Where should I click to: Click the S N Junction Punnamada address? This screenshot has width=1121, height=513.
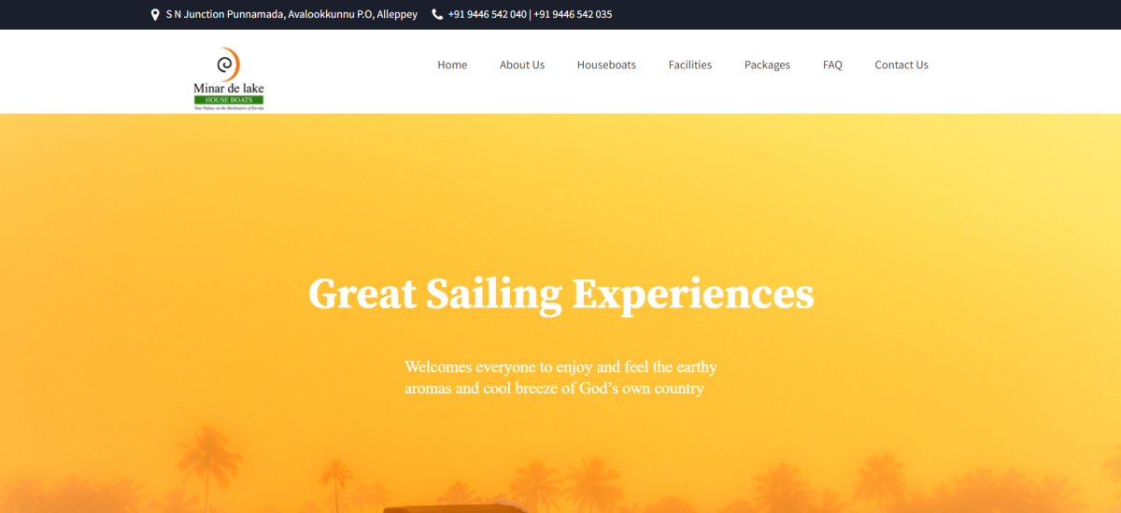click(291, 15)
